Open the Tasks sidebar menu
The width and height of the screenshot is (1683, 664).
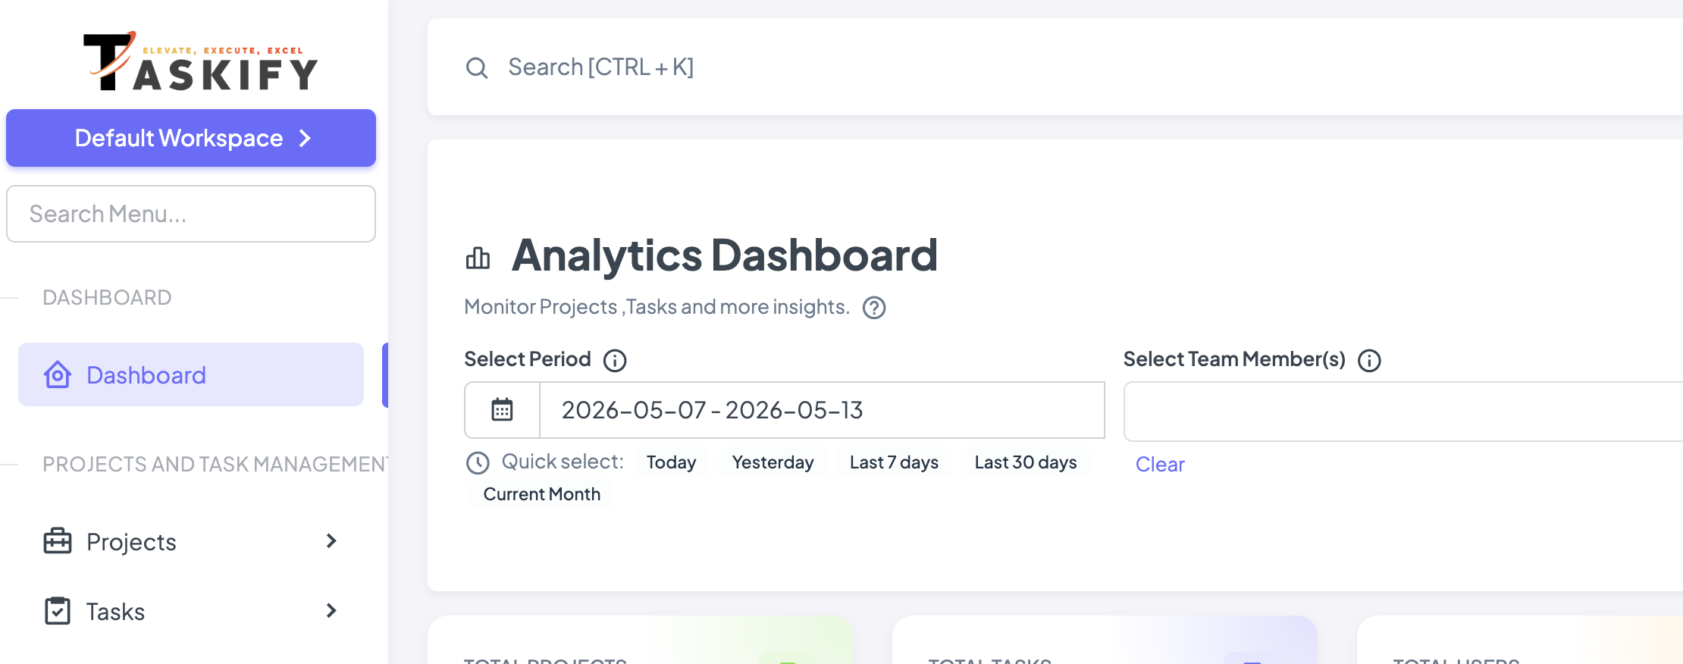(191, 611)
